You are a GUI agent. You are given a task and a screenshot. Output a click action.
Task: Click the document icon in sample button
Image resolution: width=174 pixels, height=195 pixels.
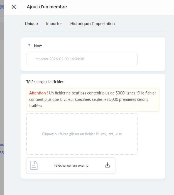(34, 165)
